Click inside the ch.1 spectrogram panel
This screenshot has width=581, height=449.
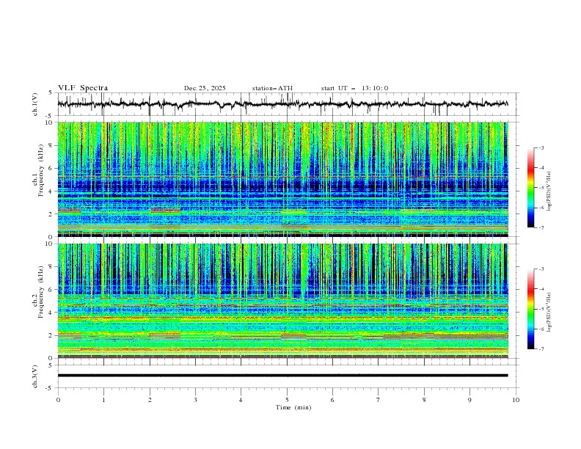[x=282, y=179]
